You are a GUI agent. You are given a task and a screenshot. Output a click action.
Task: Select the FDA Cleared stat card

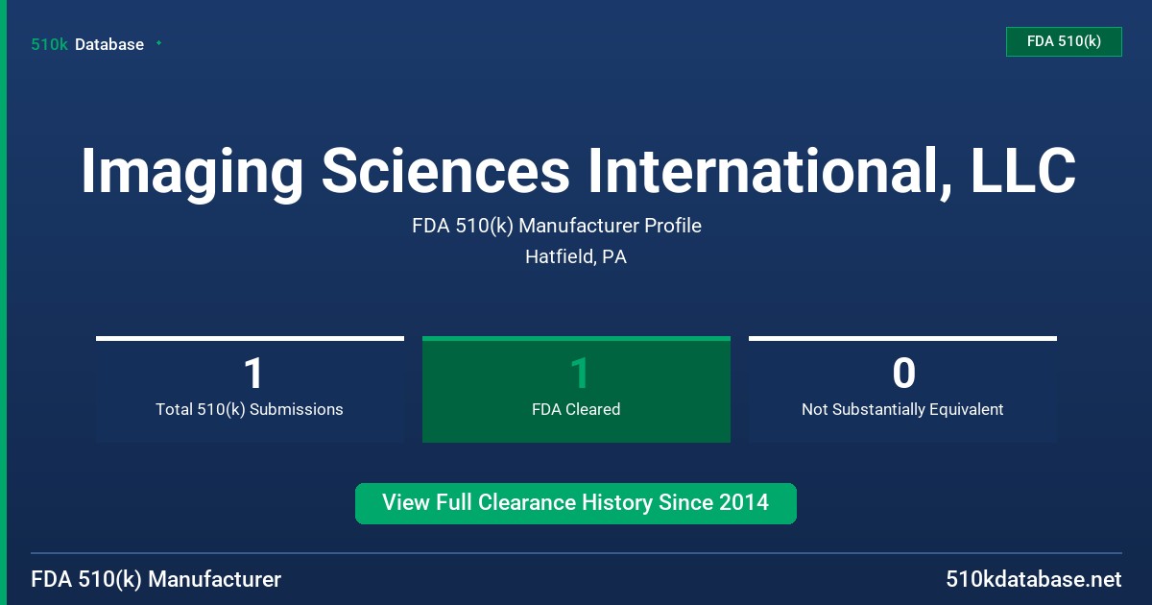pos(576,389)
